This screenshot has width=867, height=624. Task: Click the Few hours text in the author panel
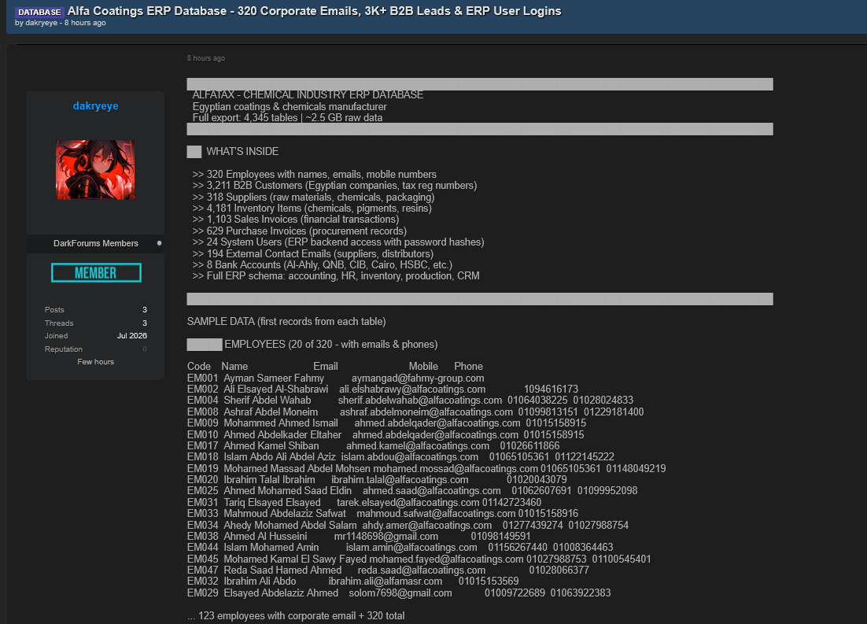96,362
